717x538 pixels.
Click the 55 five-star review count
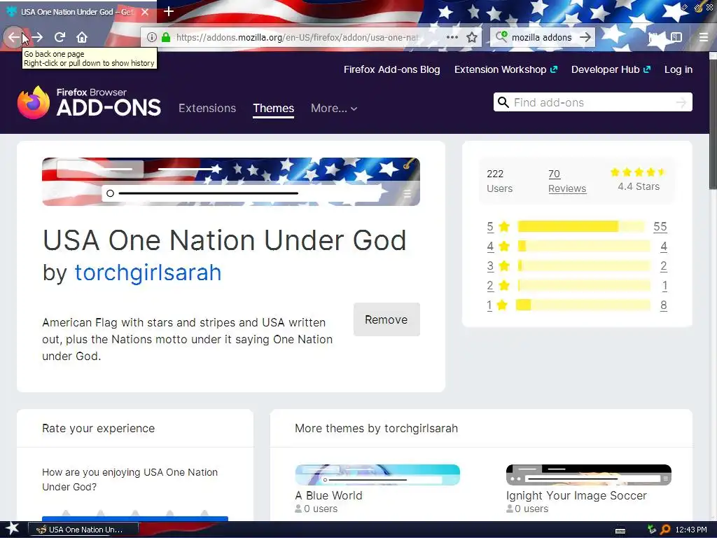[x=660, y=226]
